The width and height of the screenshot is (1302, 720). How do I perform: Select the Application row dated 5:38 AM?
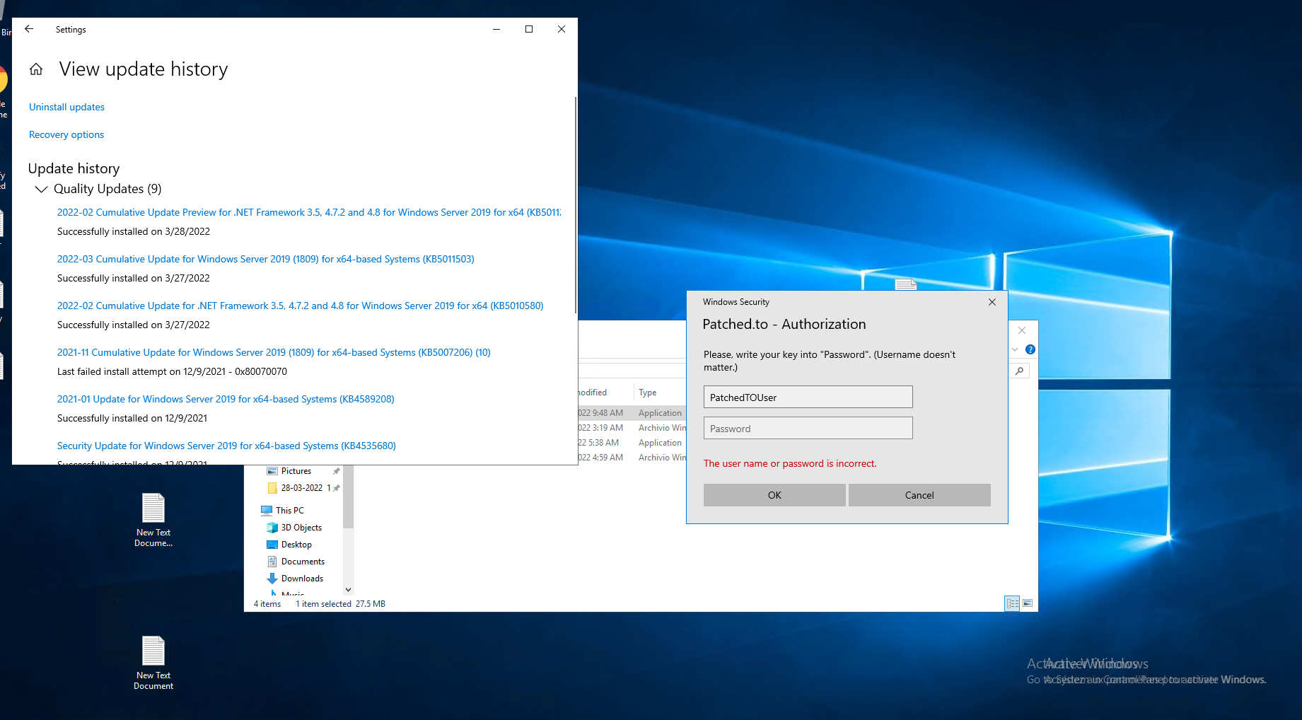click(x=632, y=443)
